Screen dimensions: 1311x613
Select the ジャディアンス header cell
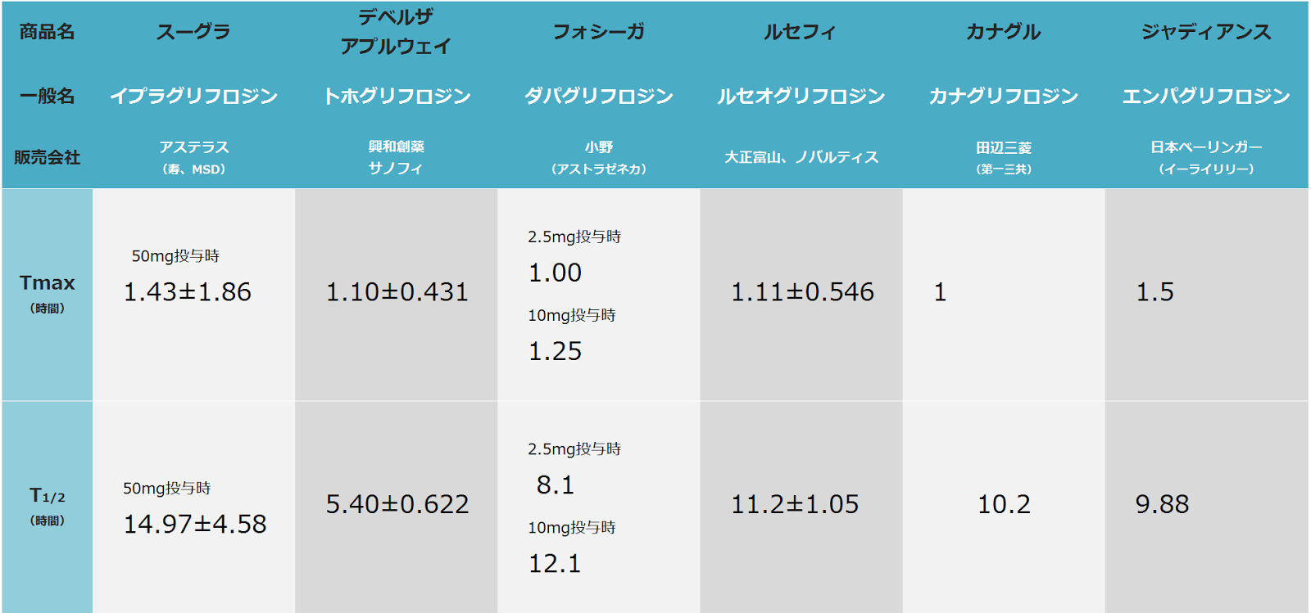1206,32
